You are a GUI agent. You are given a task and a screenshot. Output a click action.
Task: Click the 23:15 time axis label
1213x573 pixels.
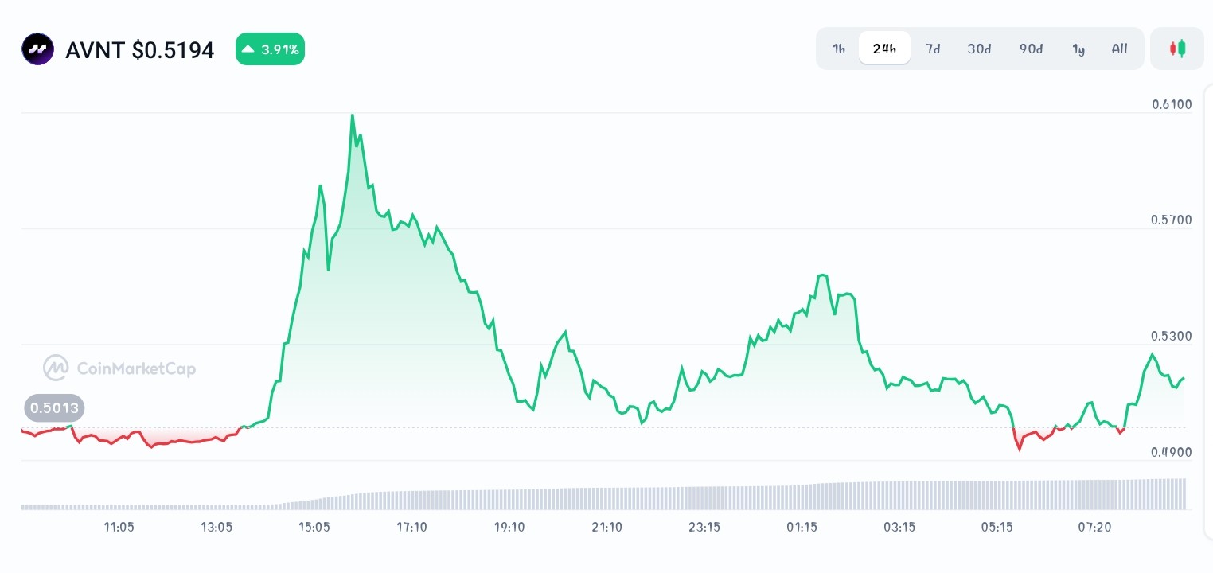[704, 527]
